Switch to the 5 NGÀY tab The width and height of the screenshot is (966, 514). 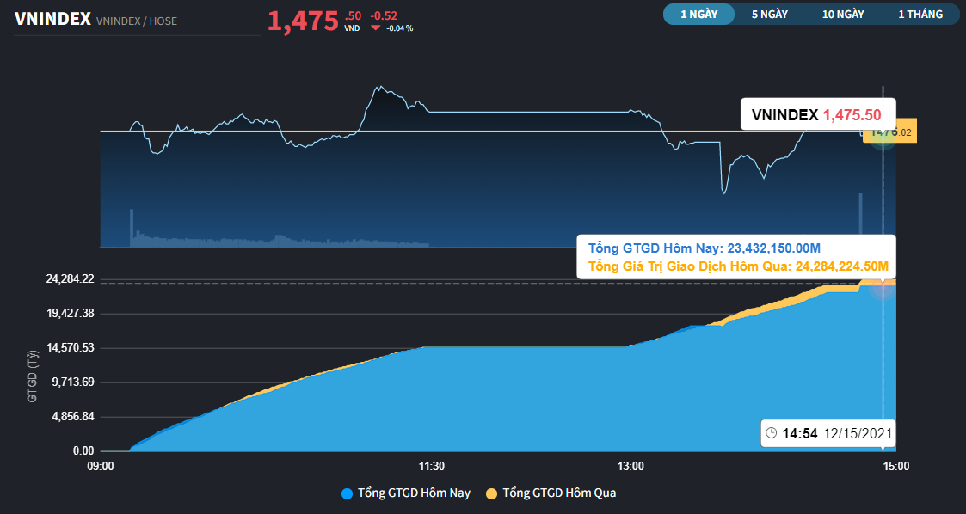770,14
